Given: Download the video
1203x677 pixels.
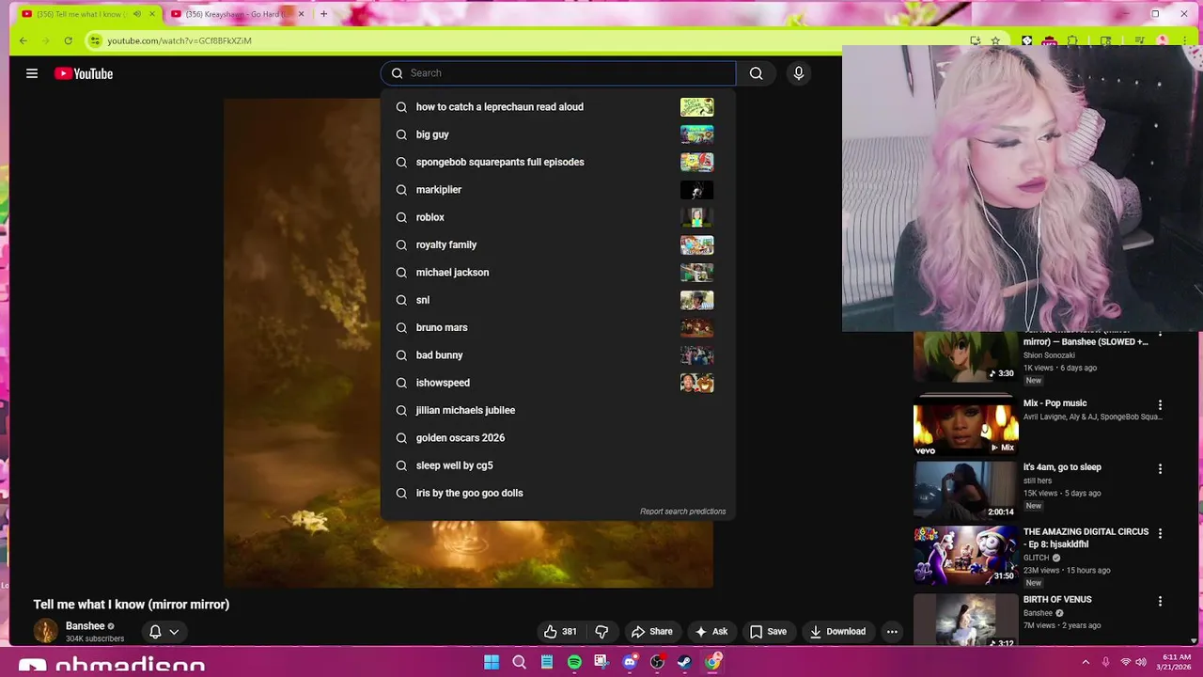Looking at the screenshot, I should (837, 632).
